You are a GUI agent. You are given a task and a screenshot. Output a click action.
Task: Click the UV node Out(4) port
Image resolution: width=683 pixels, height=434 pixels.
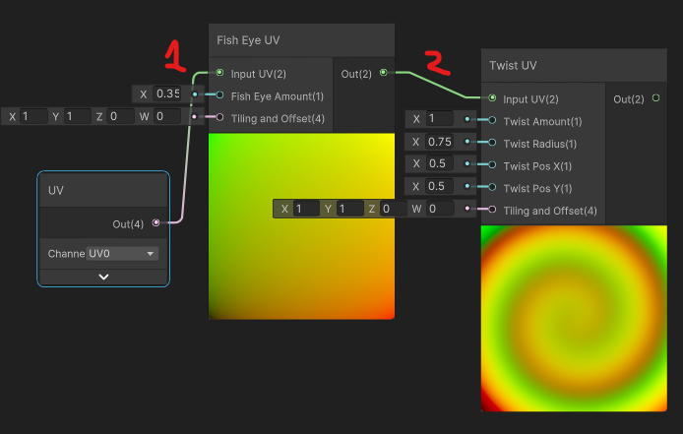155,223
